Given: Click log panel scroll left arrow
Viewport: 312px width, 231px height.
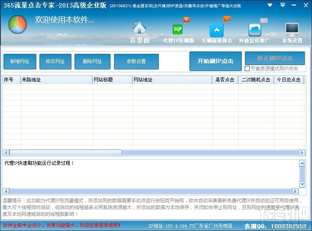Looking at the screenshot, I should tap(6, 191).
